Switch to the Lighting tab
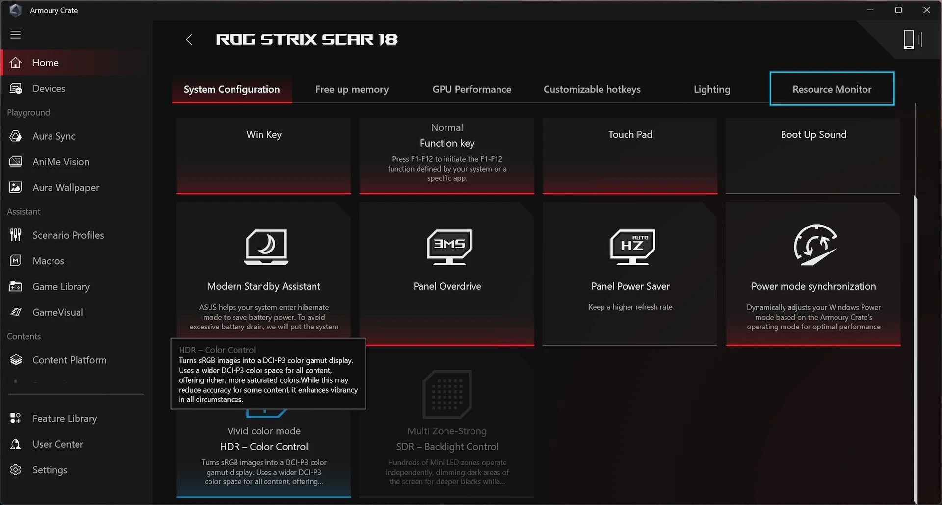The width and height of the screenshot is (942, 505). click(x=712, y=89)
